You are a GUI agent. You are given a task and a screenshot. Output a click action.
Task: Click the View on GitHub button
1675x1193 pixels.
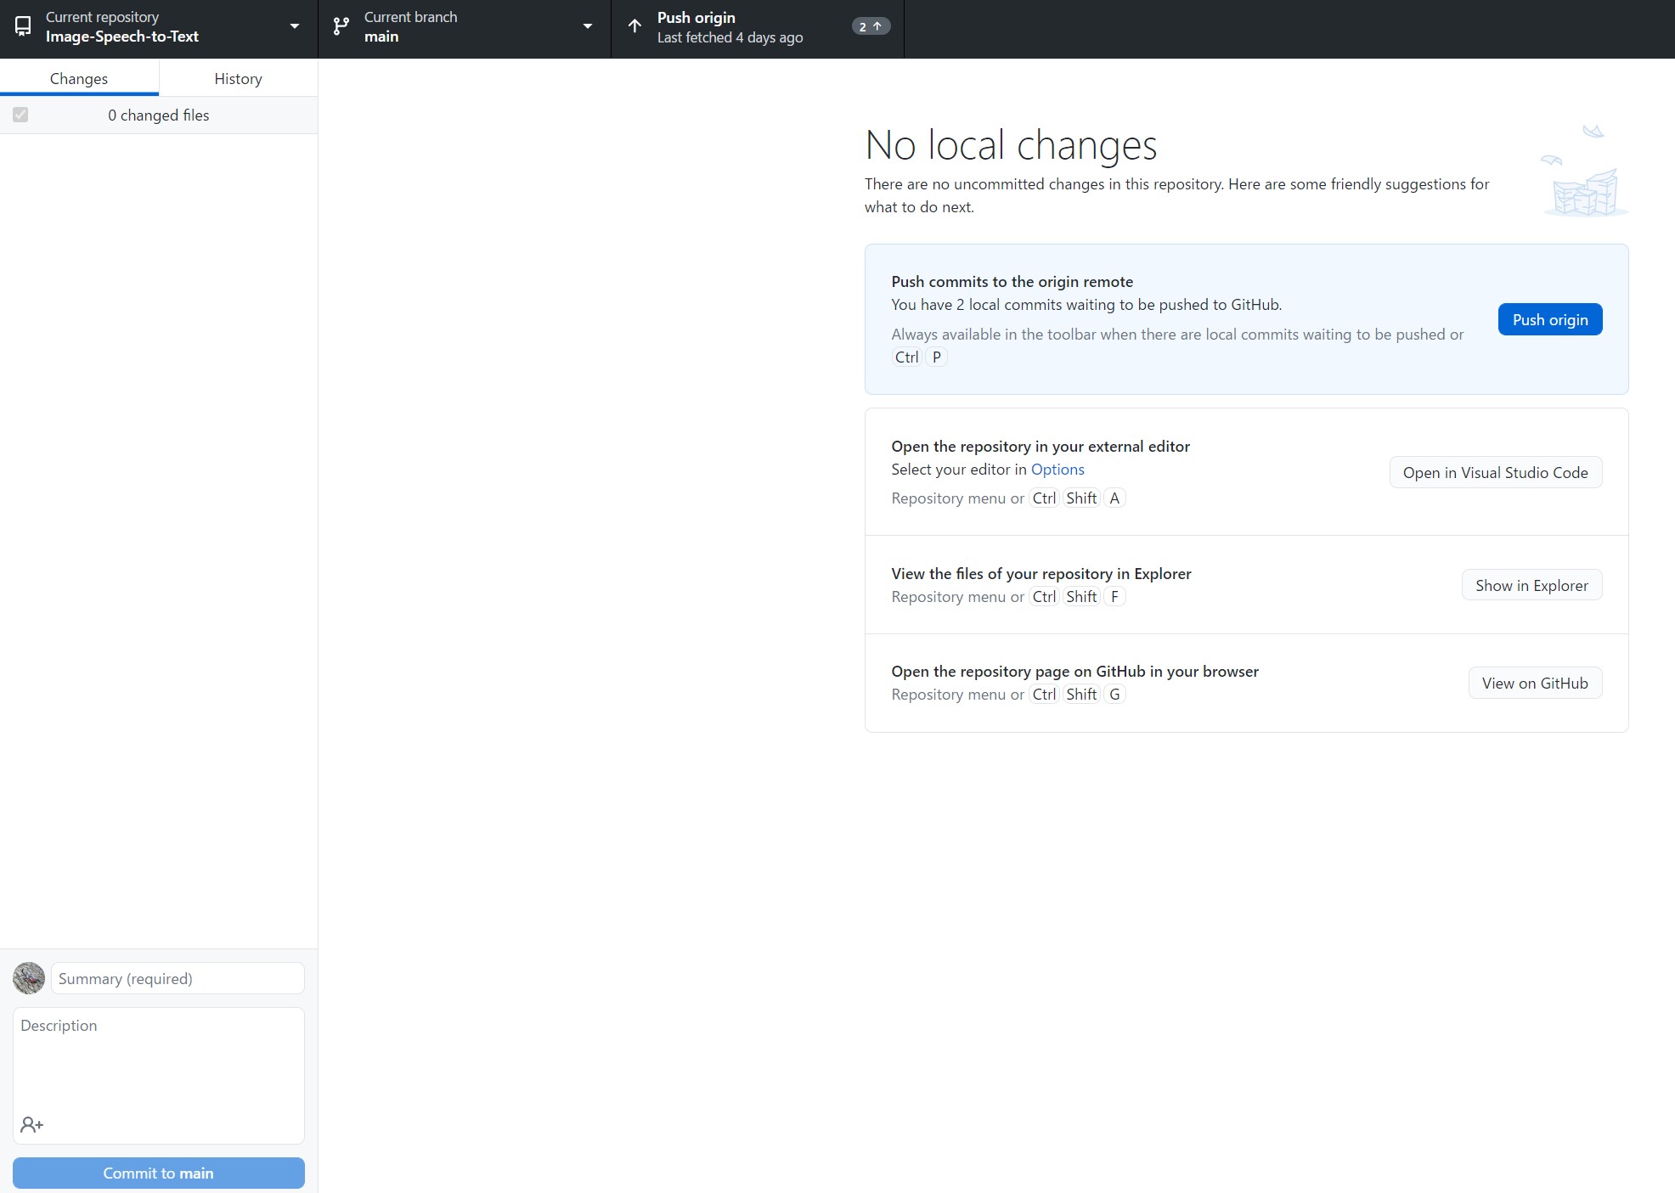[1534, 683]
